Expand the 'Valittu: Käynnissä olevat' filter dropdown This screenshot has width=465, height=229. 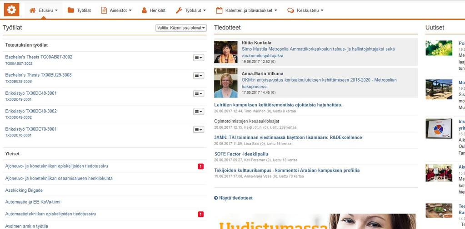(181, 28)
